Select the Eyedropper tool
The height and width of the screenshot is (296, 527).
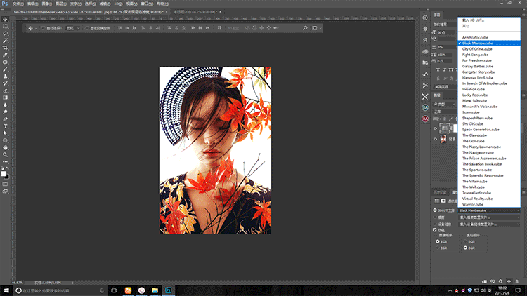click(5, 55)
